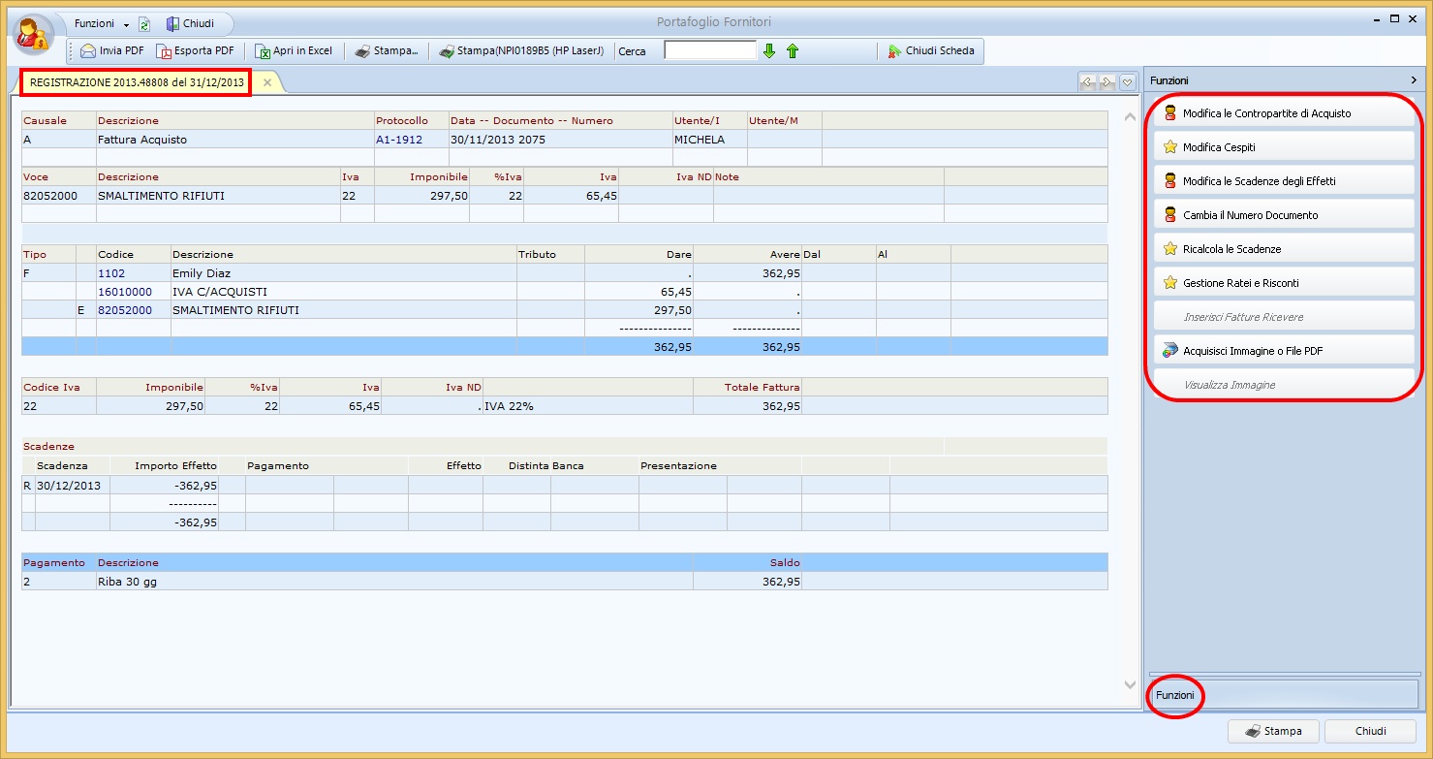Screen dimensions: 1433x759
Task: Open the tab list dropdown arrow
Action: pyautogui.click(x=1127, y=83)
